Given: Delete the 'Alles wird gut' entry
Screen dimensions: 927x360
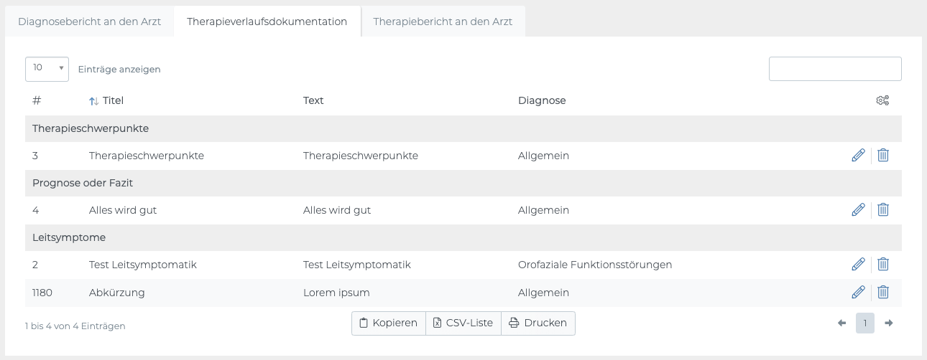Looking at the screenshot, I should (883, 210).
